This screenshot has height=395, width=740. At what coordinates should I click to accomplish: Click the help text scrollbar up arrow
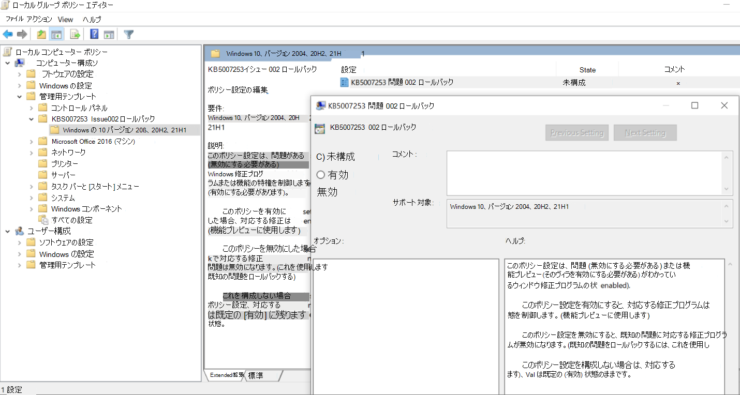click(730, 265)
